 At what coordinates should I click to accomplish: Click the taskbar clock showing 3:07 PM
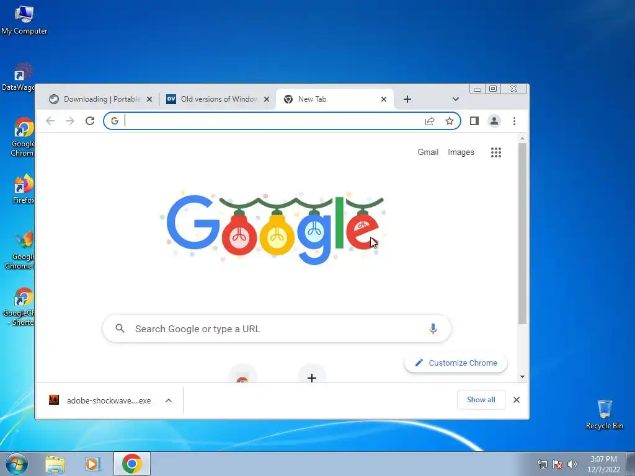[x=603, y=464]
